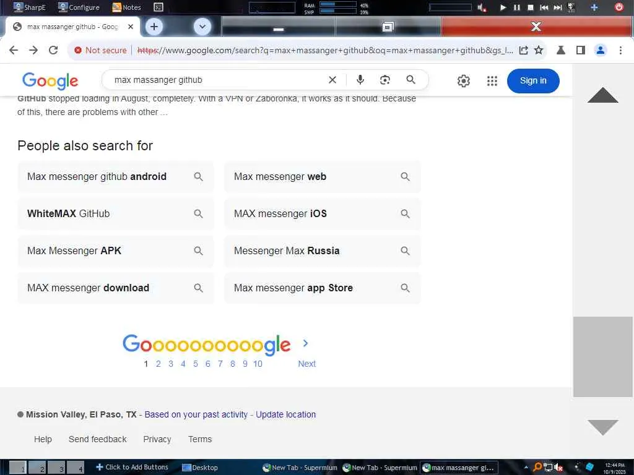Search 'Max messenger web' suggestion

(322, 176)
